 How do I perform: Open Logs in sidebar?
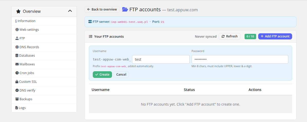click(44, 108)
